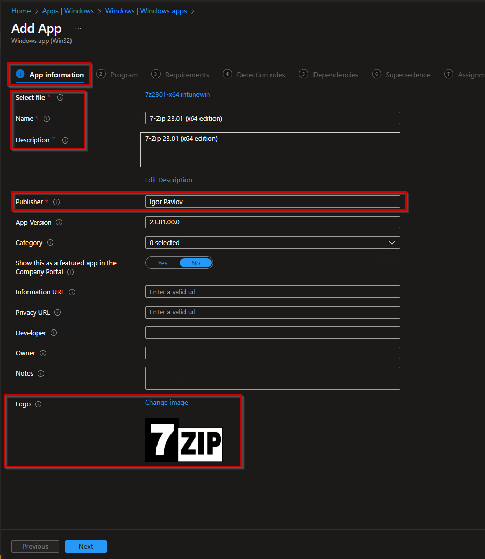Viewport: 485px width, 559px height.
Task: Click info icon beside Category label
Action: coord(50,243)
